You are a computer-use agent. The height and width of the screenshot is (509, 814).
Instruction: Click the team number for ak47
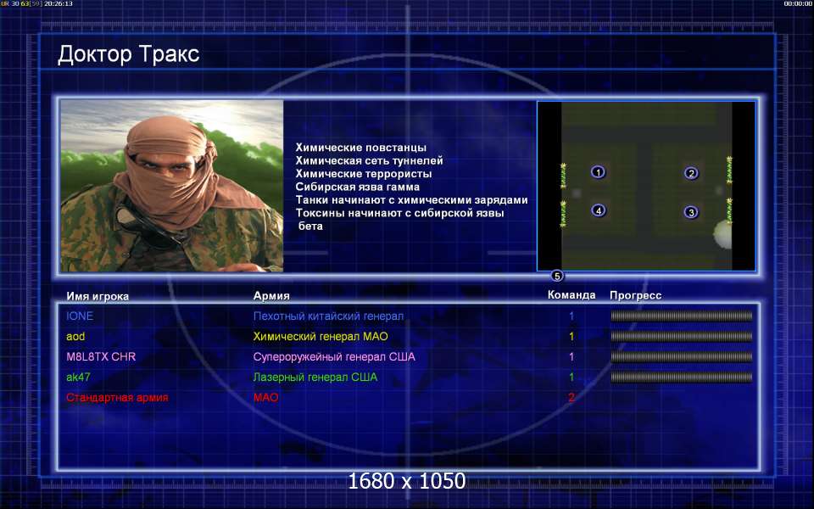(571, 377)
